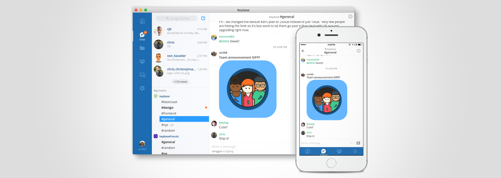Click the desktop Write a message field
501x178 pixels.
(253, 146)
